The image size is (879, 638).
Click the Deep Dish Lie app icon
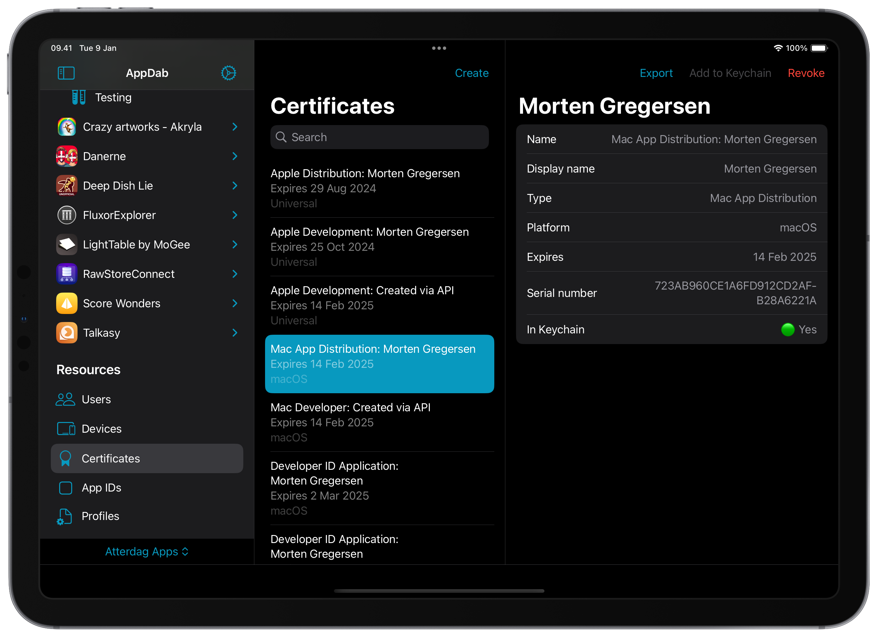(67, 186)
